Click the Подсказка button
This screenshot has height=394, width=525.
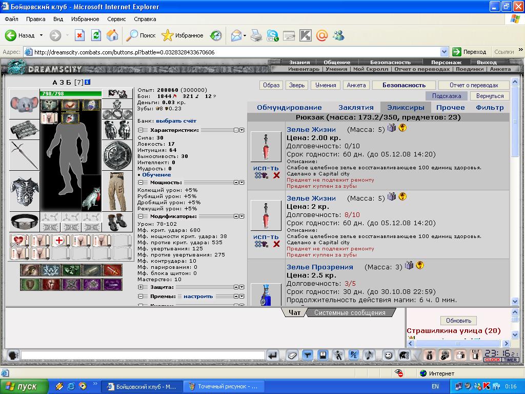pyautogui.click(x=447, y=96)
